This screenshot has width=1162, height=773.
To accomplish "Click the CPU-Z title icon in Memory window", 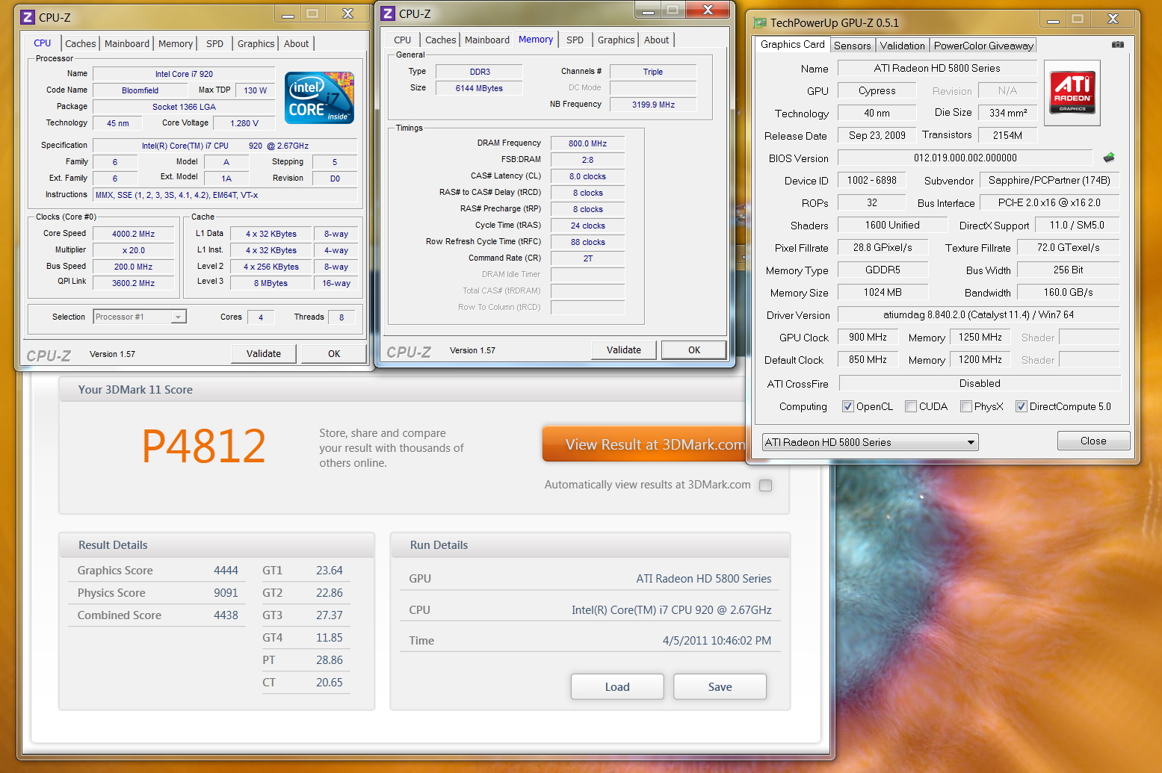I will [x=388, y=13].
